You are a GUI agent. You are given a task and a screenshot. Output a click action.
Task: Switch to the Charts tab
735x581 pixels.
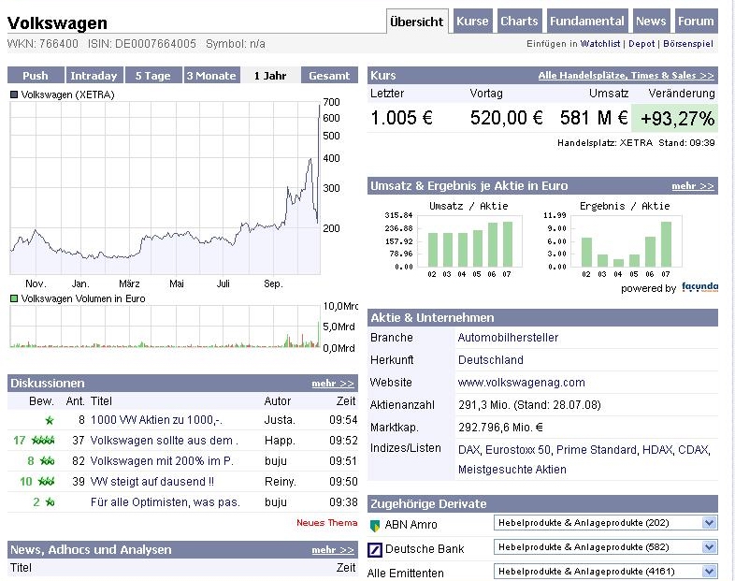519,22
